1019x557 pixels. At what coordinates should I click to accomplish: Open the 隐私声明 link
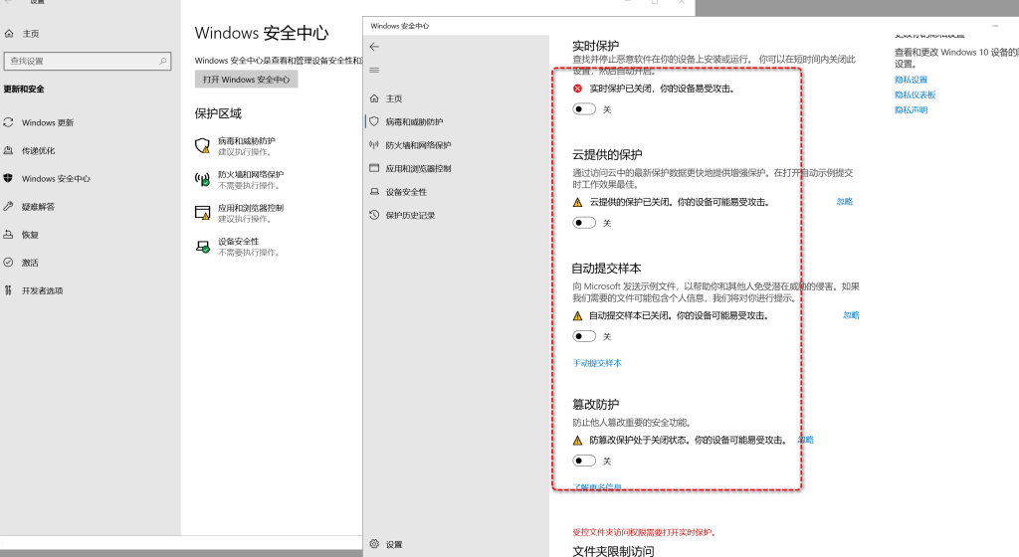911,109
